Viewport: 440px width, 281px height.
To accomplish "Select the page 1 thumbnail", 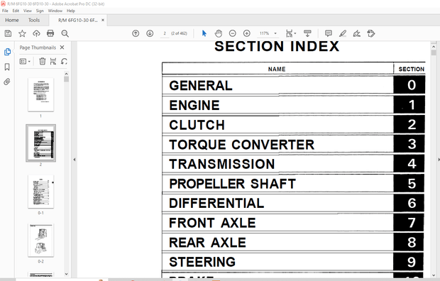I will (x=40, y=95).
